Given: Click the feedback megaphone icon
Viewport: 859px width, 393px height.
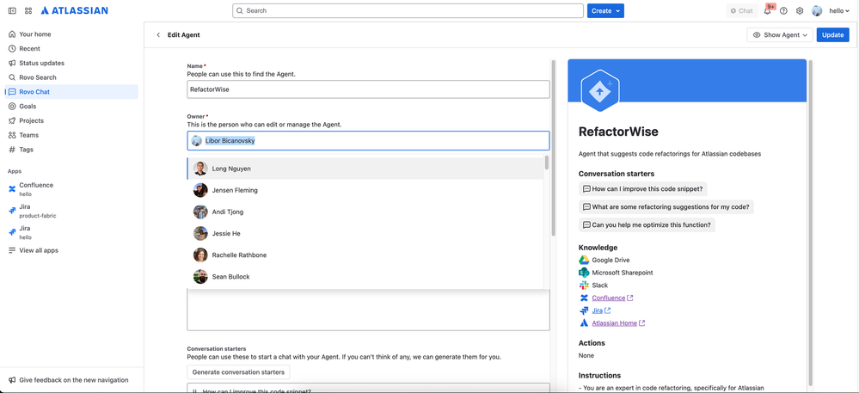Looking at the screenshot, I should coord(12,380).
